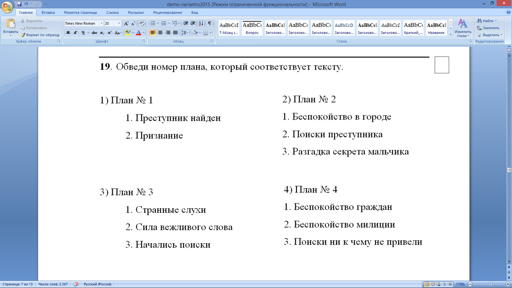512x288 pixels.
Task: Save the document from quick access toolbar
Action: [19, 4]
